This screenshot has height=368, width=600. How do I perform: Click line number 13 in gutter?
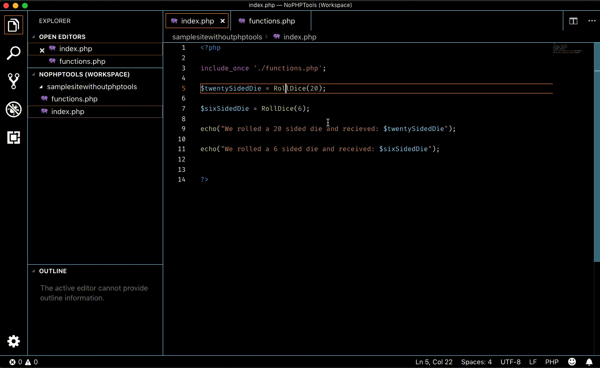click(182, 169)
